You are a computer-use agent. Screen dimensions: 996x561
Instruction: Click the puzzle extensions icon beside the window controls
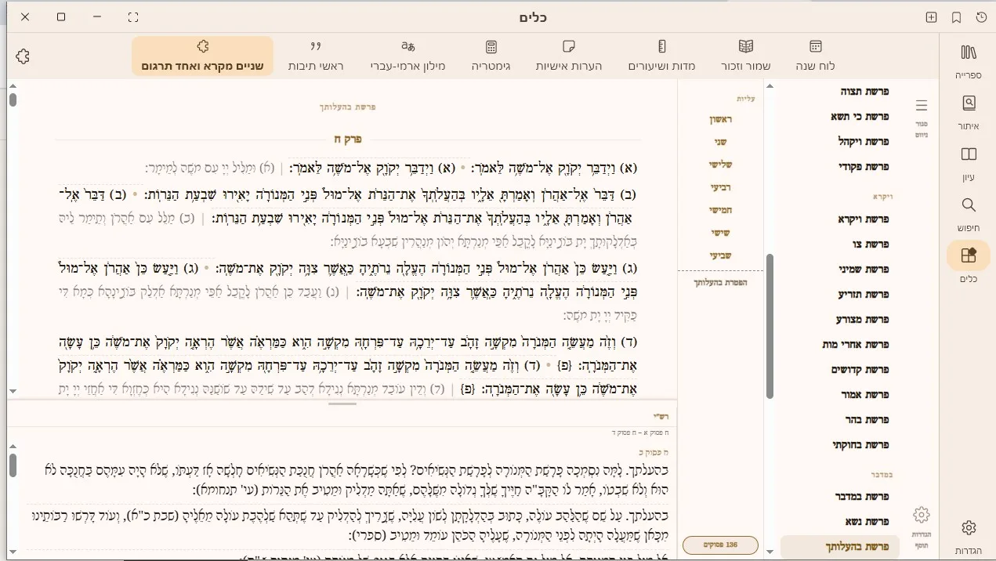click(x=23, y=56)
